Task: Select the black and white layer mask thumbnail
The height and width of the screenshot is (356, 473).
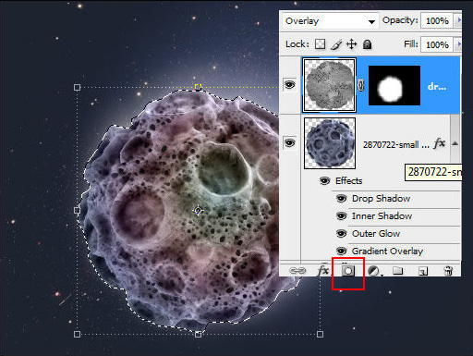Action: (394, 85)
